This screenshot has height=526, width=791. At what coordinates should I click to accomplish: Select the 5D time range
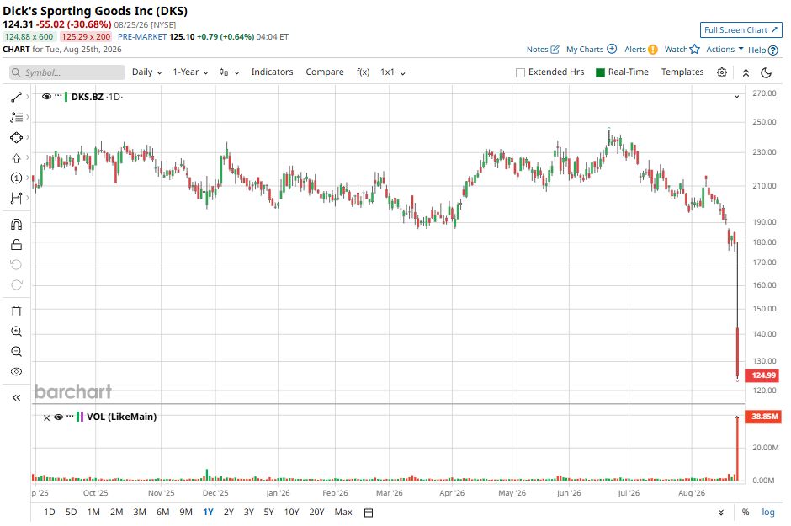72,513
